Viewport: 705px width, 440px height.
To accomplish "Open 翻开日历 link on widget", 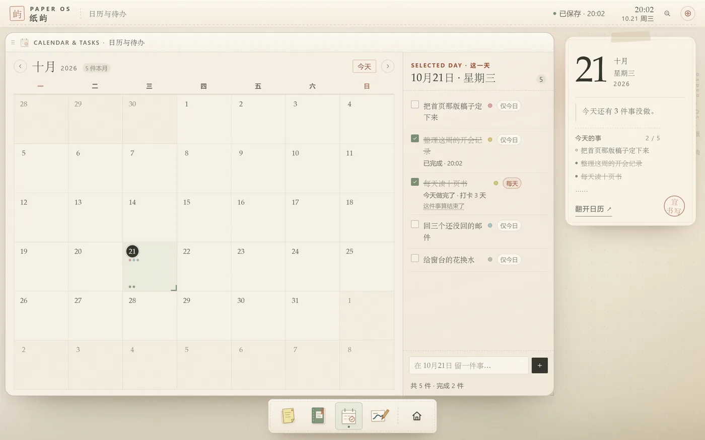I will point(593,209).
